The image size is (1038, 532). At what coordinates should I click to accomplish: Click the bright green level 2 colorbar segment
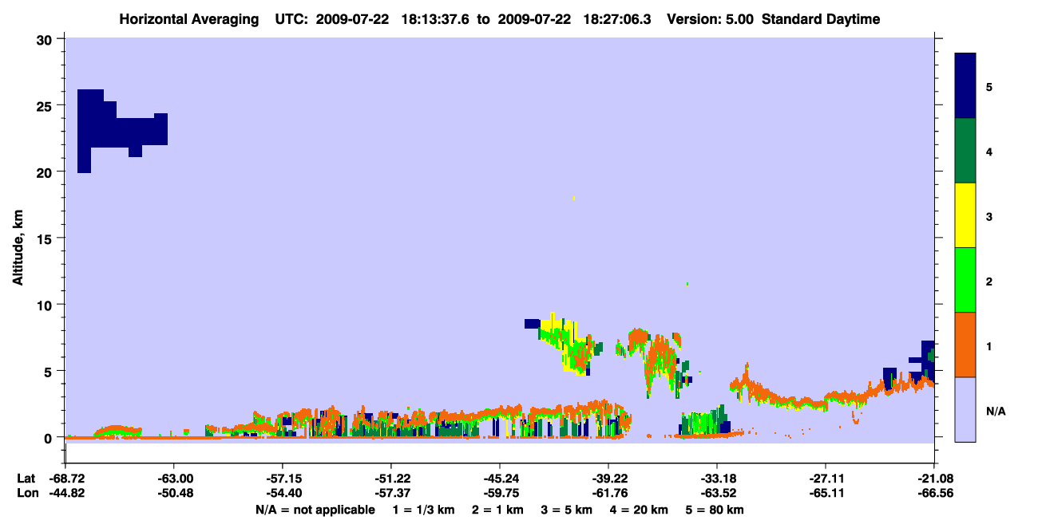[965, 280]
